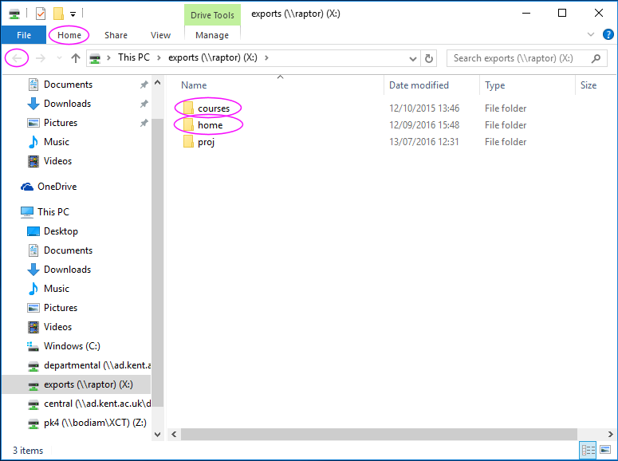The image size is (618, 461).
Task: Click the date 13/07/2016 12:31
Action: pos(424,142)
